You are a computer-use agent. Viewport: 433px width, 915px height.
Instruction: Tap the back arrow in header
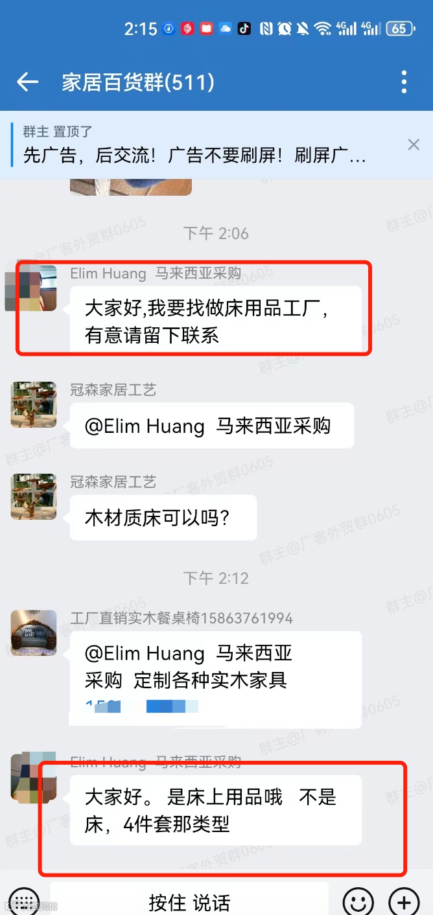(27, 82)
